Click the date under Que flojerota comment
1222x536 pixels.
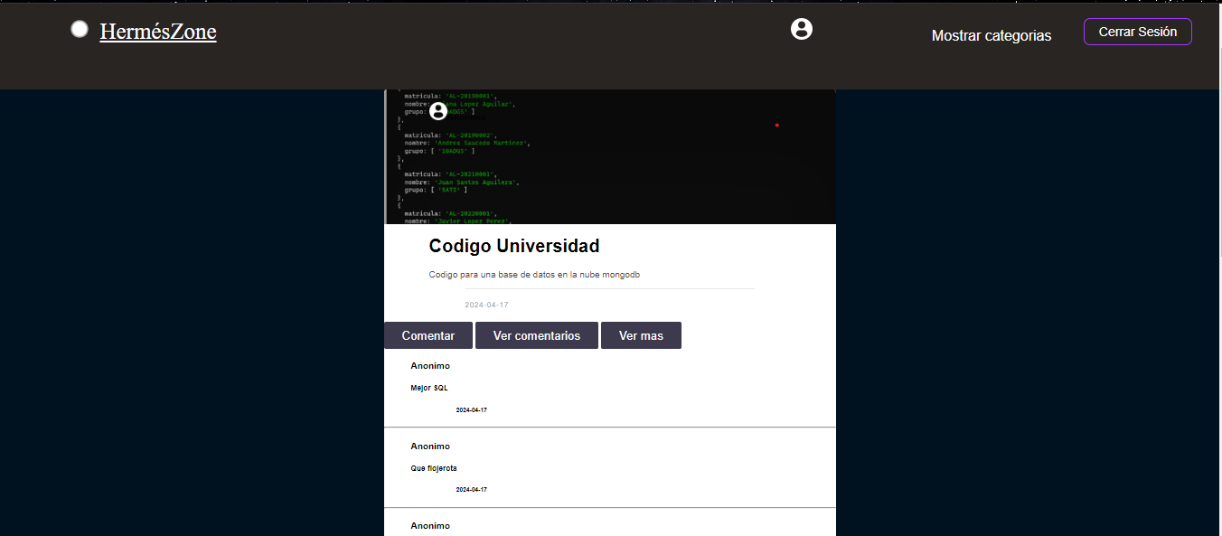coord(471,490)
